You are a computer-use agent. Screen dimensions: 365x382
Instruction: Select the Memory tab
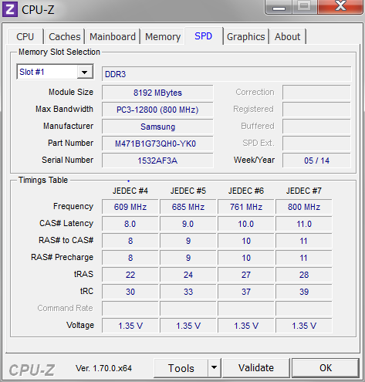(x=163, y=36)
